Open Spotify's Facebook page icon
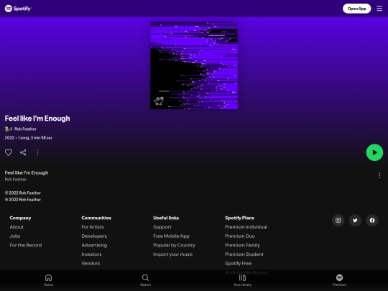This screenshot has height=291, width=388. click(x=372, y=221)
